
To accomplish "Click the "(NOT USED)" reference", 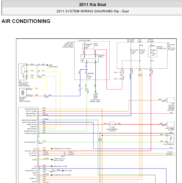I will (x=68, y=171).
